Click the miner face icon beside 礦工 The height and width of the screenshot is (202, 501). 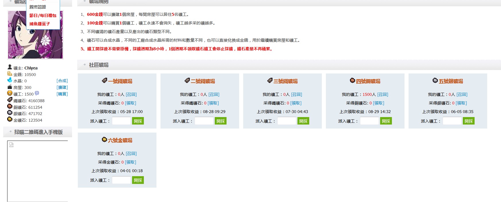coord(10,93)
